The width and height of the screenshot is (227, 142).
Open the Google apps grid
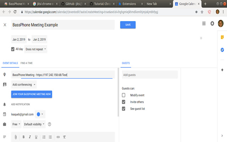click(x=204, y=23)
